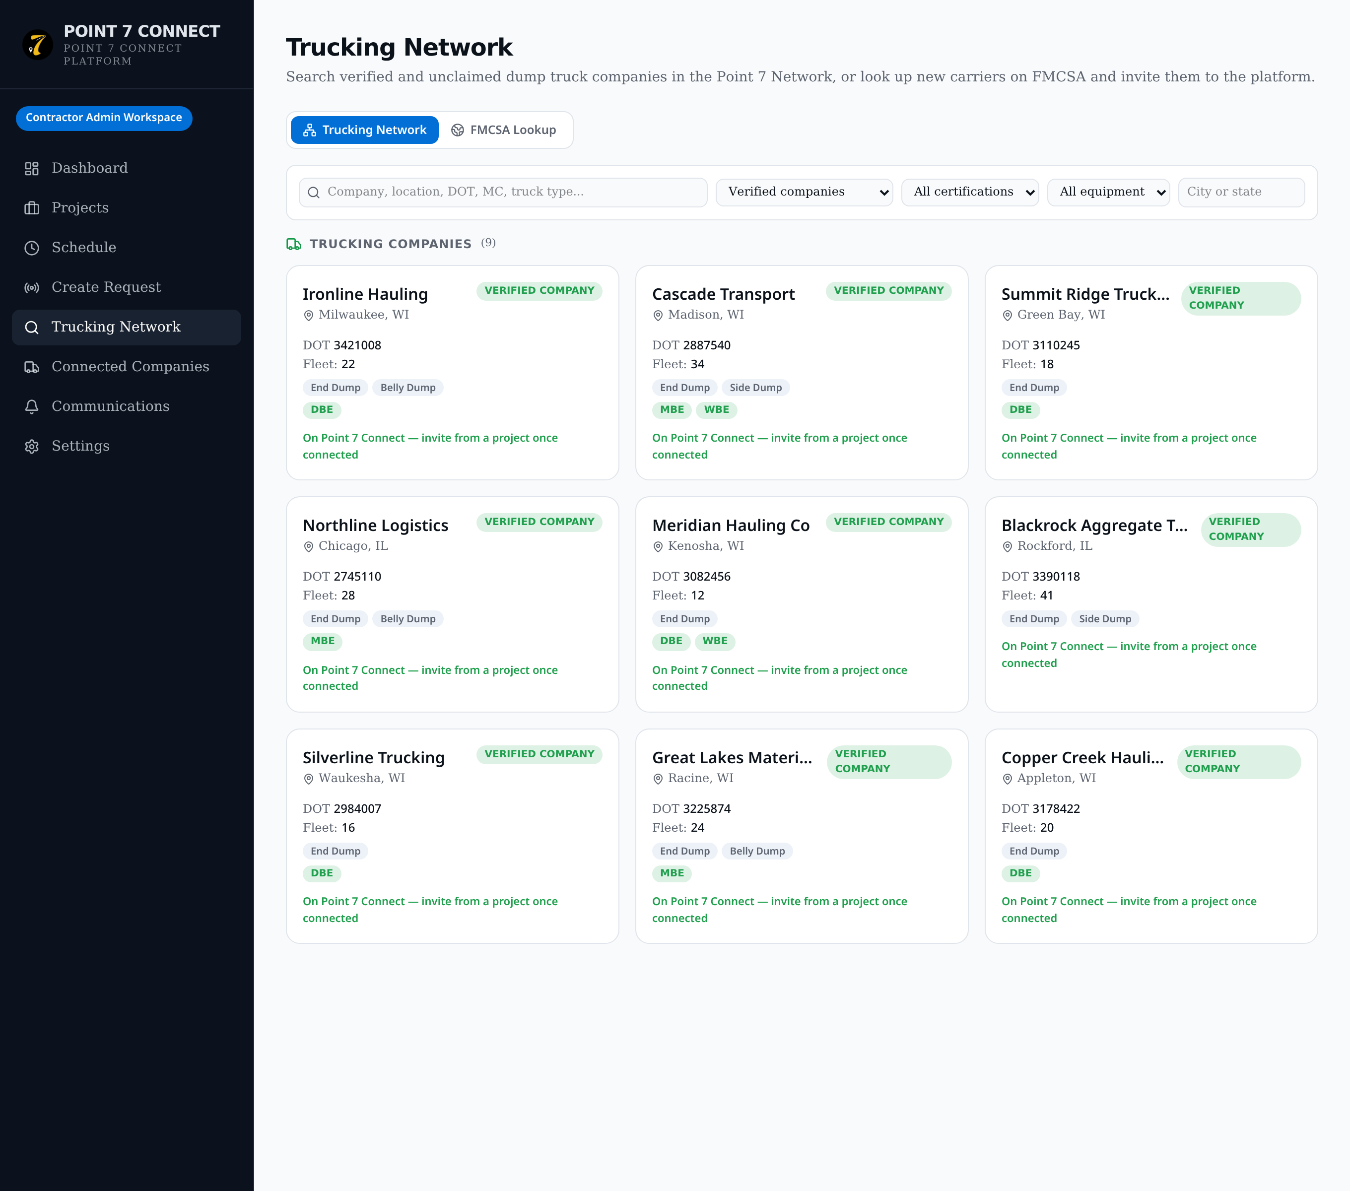Screen dimensions: 1350x1191
Task: Click the location pin next to Appleton, WI
Action: pyautogui.click(x=1007, y=779)
